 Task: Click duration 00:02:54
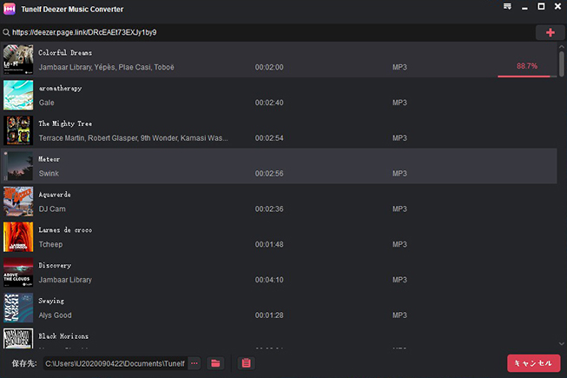tap(269, 138)
